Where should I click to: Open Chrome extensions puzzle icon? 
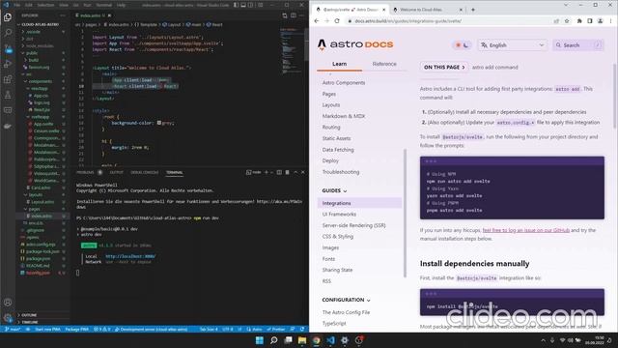[x=579, y=21]
